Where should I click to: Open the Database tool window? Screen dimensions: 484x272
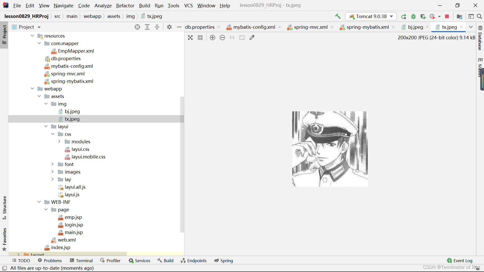480,38
